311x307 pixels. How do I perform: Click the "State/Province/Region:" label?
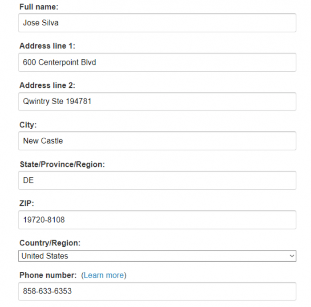point(62,164)
